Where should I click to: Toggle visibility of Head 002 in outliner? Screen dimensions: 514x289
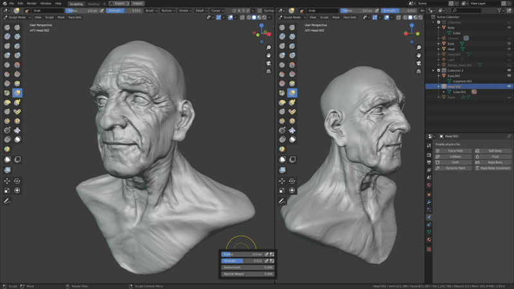coord(509,87)
